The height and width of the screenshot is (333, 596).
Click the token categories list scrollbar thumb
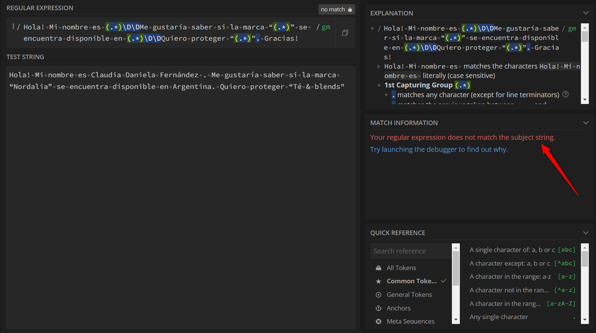coord(456,268)
